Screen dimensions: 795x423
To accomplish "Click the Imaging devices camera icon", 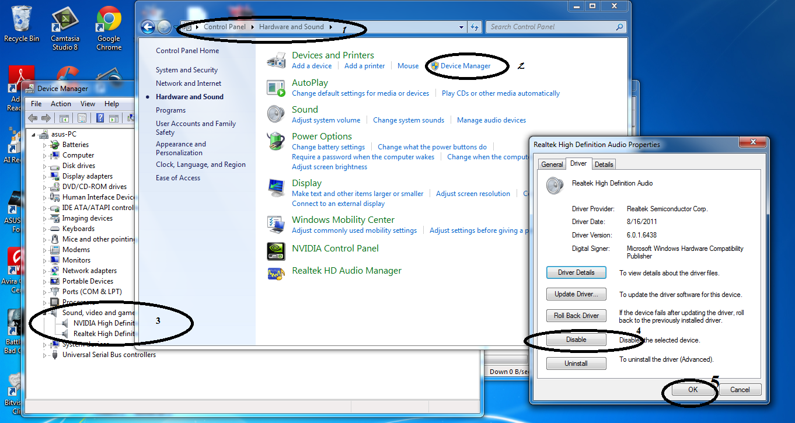I will (x=55, y=218).
